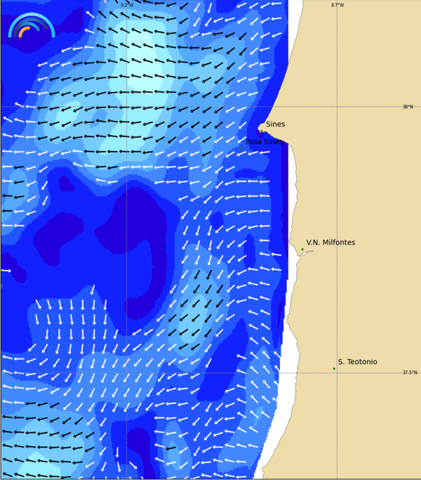Click the 8.7°W and 38°N gridline intersection
421x480 pixels.
(337, 107)
